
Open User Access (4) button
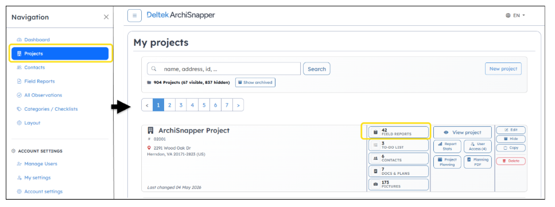[478, 146]
